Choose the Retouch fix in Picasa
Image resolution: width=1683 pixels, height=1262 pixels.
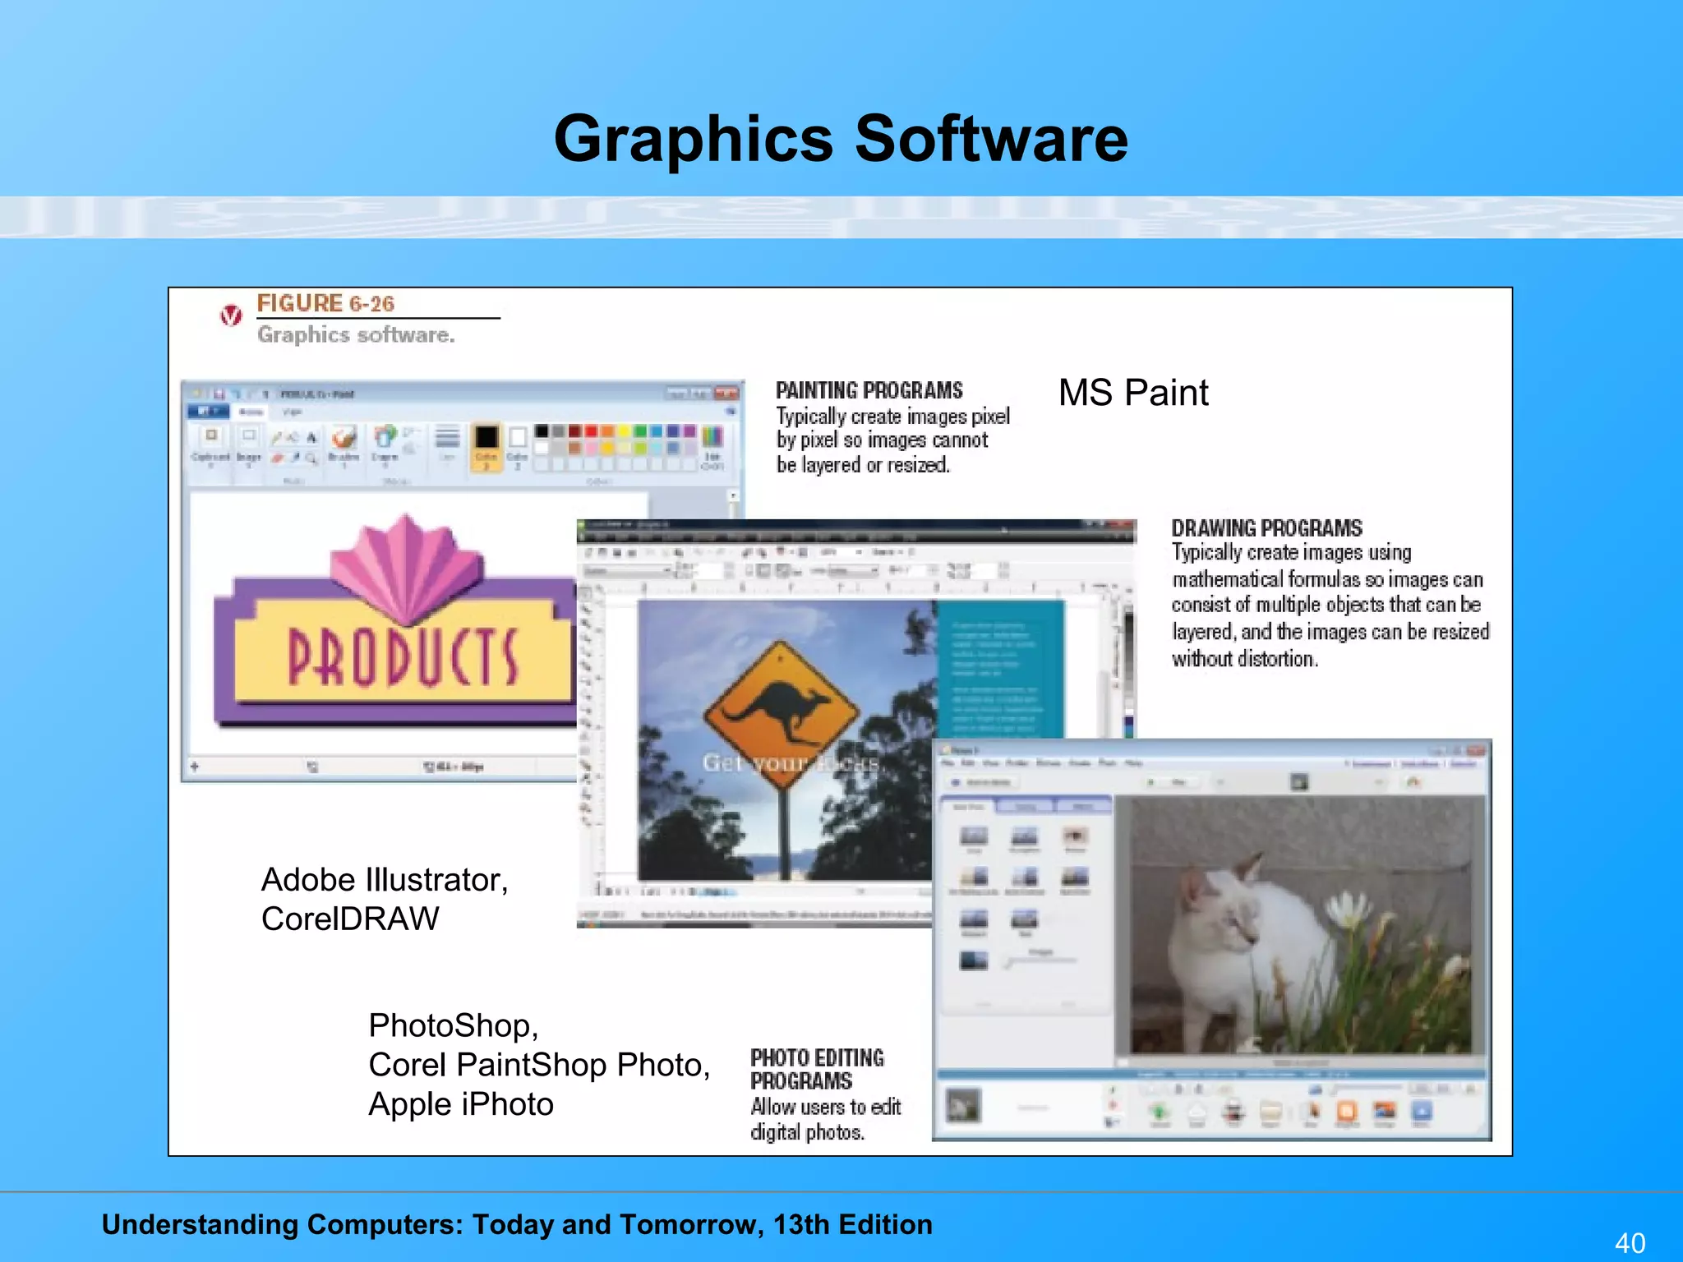(974, 923)
